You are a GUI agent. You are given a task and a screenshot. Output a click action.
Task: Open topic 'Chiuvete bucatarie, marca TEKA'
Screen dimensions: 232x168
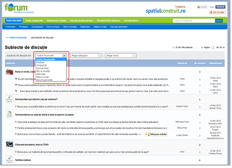point(32,145)
